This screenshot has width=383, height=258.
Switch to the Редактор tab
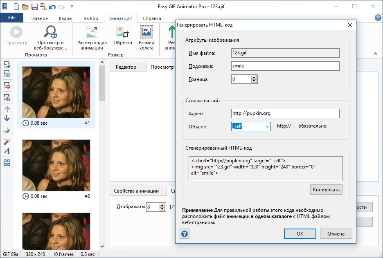pos(126,67)
